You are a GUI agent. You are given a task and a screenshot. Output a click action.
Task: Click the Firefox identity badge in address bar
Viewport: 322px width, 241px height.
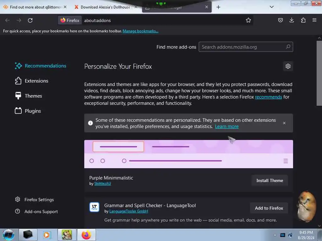(70, 20)
